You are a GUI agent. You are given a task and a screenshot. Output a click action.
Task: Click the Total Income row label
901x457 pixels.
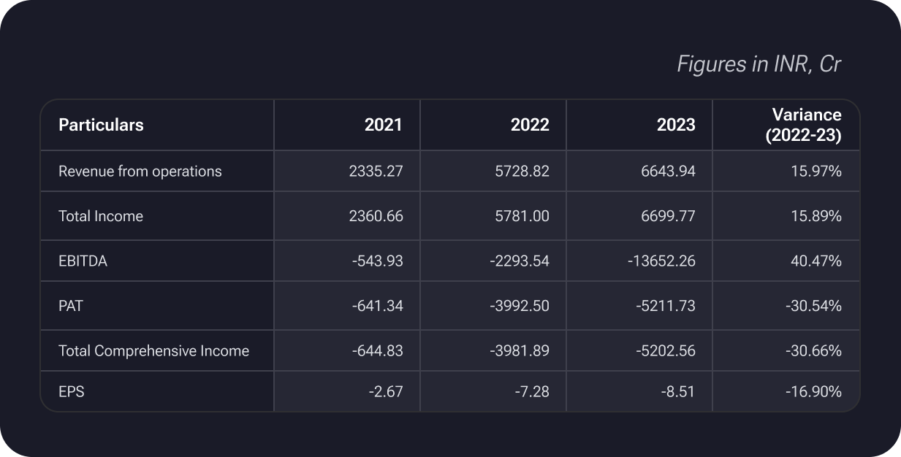pyautogui.click(x=101, y=216)
